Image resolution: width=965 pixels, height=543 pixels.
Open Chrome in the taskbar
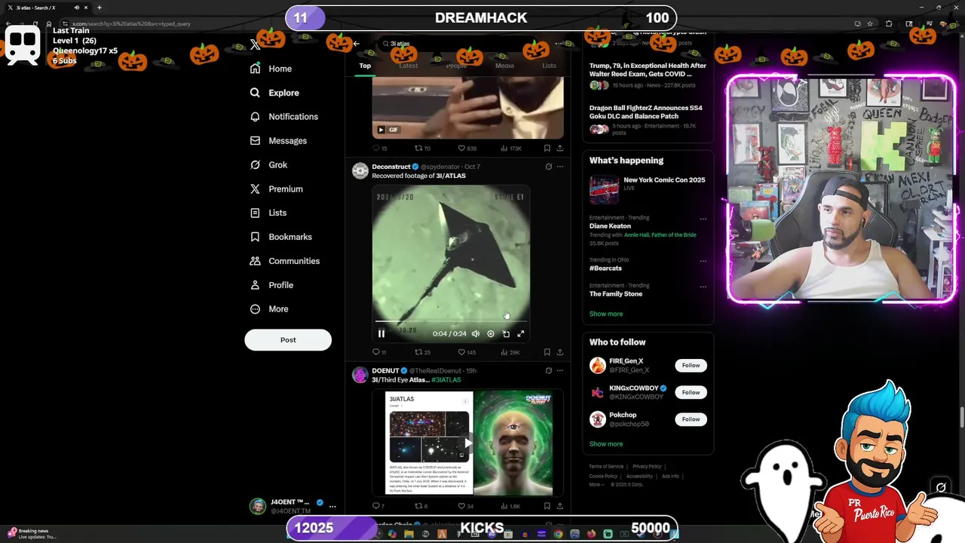coord(558,534)
